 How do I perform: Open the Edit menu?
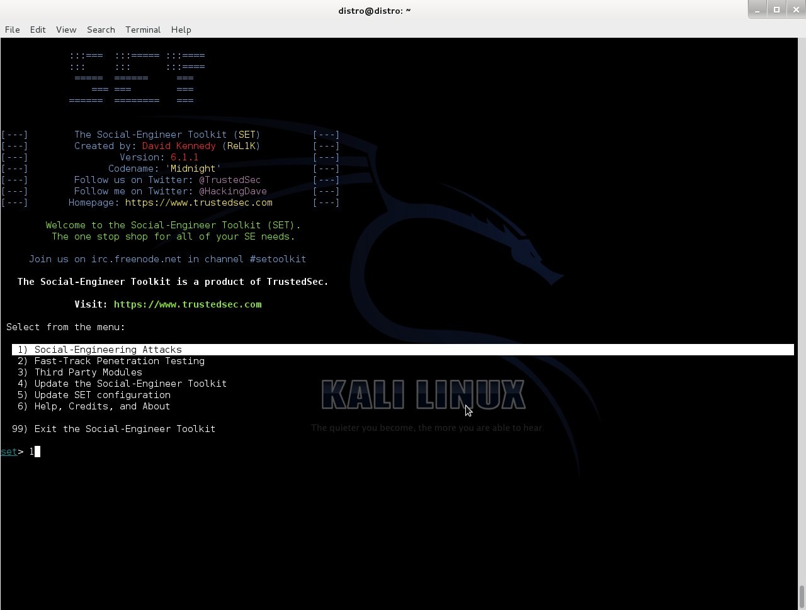38,30
